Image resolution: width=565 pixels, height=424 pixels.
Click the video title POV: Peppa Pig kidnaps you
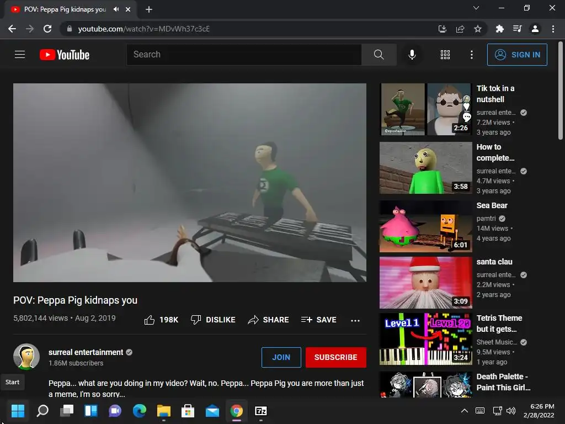click(x=75, y=300)
